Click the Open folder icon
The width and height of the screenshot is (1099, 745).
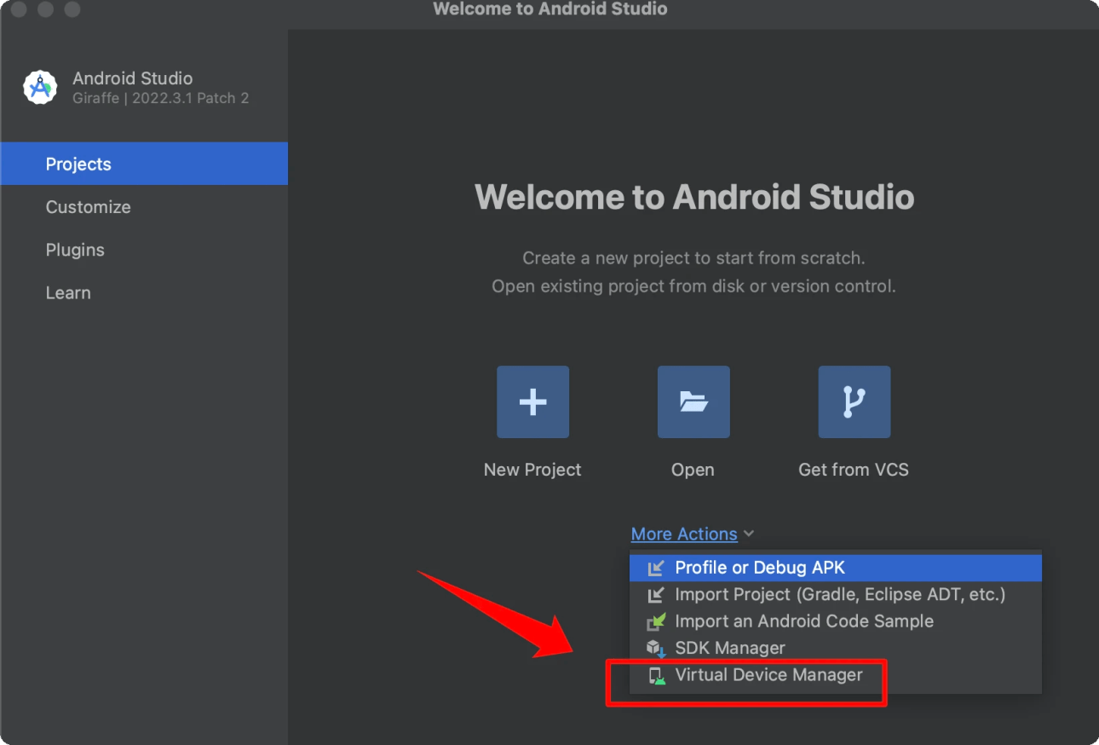click(693, 401)
